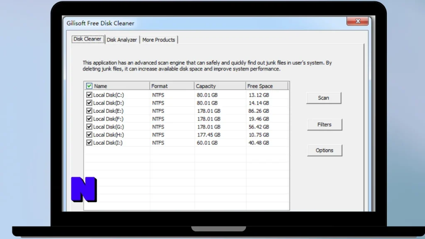425x239 pixels.
Task: Select the Local Disk(G:) row label
Action: coord(108,127)
